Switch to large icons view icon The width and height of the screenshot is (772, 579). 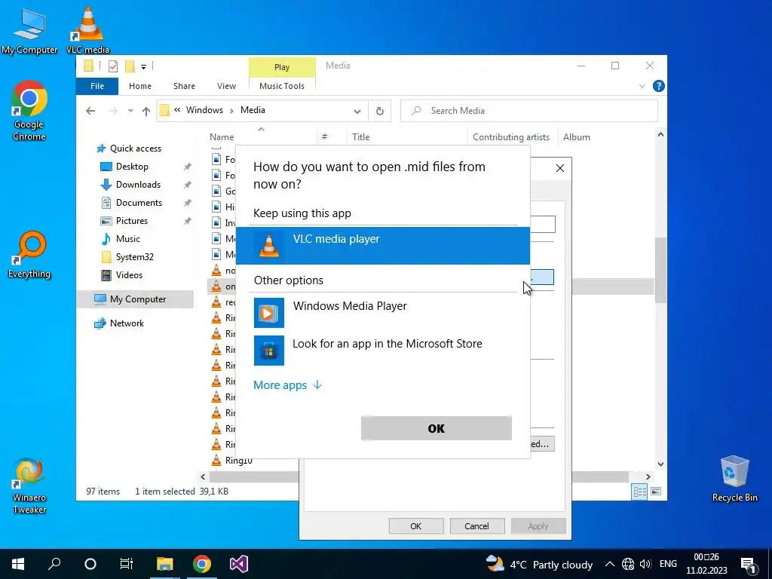656,492
